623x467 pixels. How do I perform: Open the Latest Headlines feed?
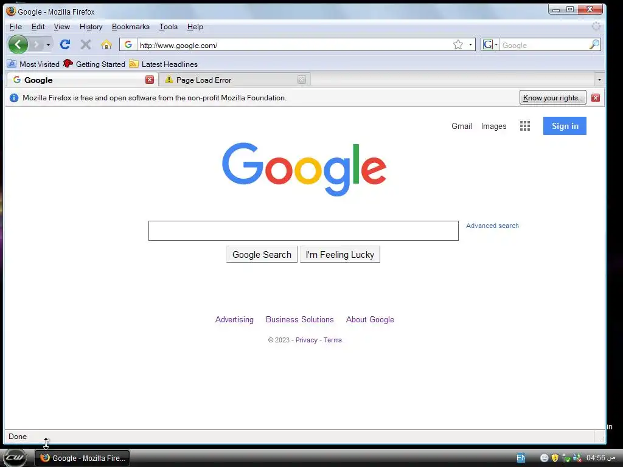click(163, 64)
